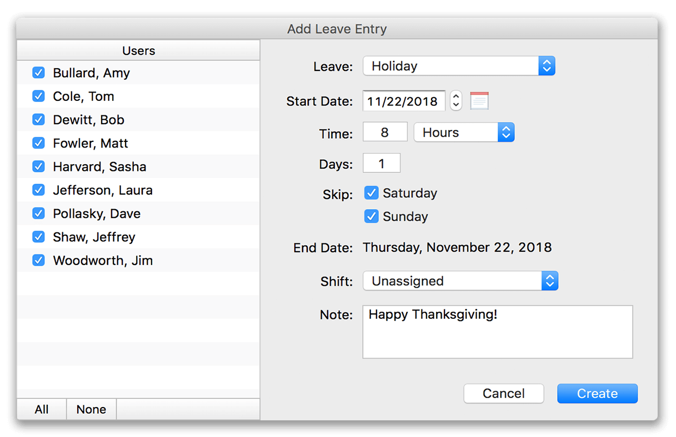Uncheck Bullard, Amy in the Users list
The image size is (676, 437).
coord(38,73)
